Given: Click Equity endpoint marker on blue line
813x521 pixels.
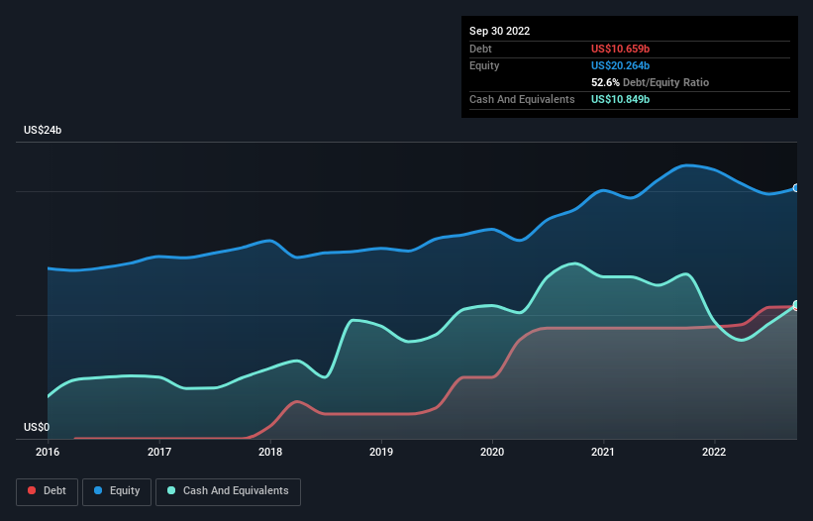Looking at the screenshot, I should coord(796,188).
